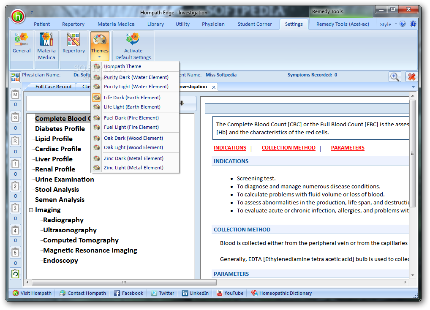This screenshot has height=310, width=430.
Task: Switch to Full Case Record tab
Action: click(x=53, y=87)
